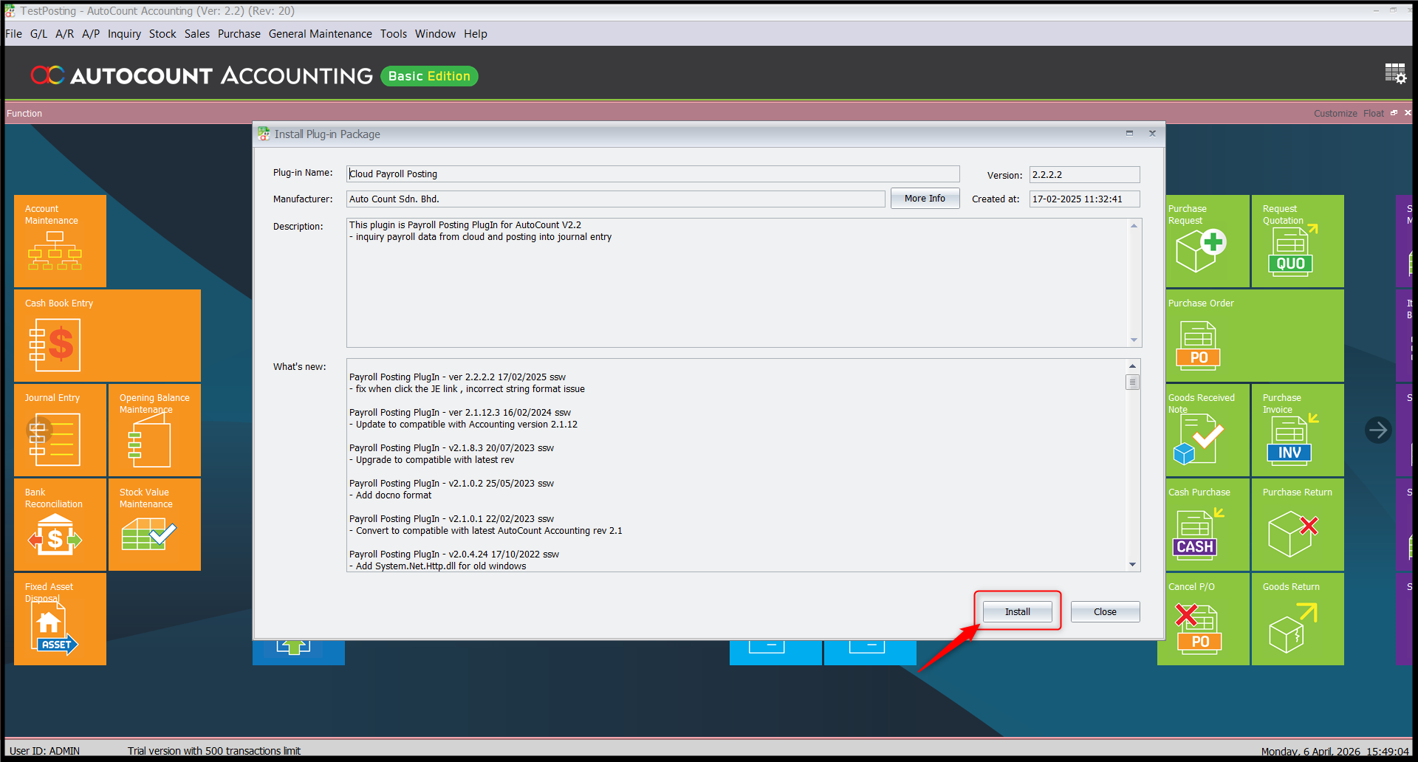
Task: Open the Purchase Invoice tile
Action: pyautogui.click(x=1298, y=430)
